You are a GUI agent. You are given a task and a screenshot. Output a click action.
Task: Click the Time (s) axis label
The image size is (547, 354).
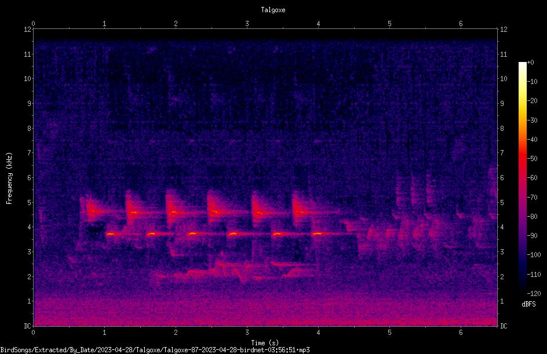(265, 343)
